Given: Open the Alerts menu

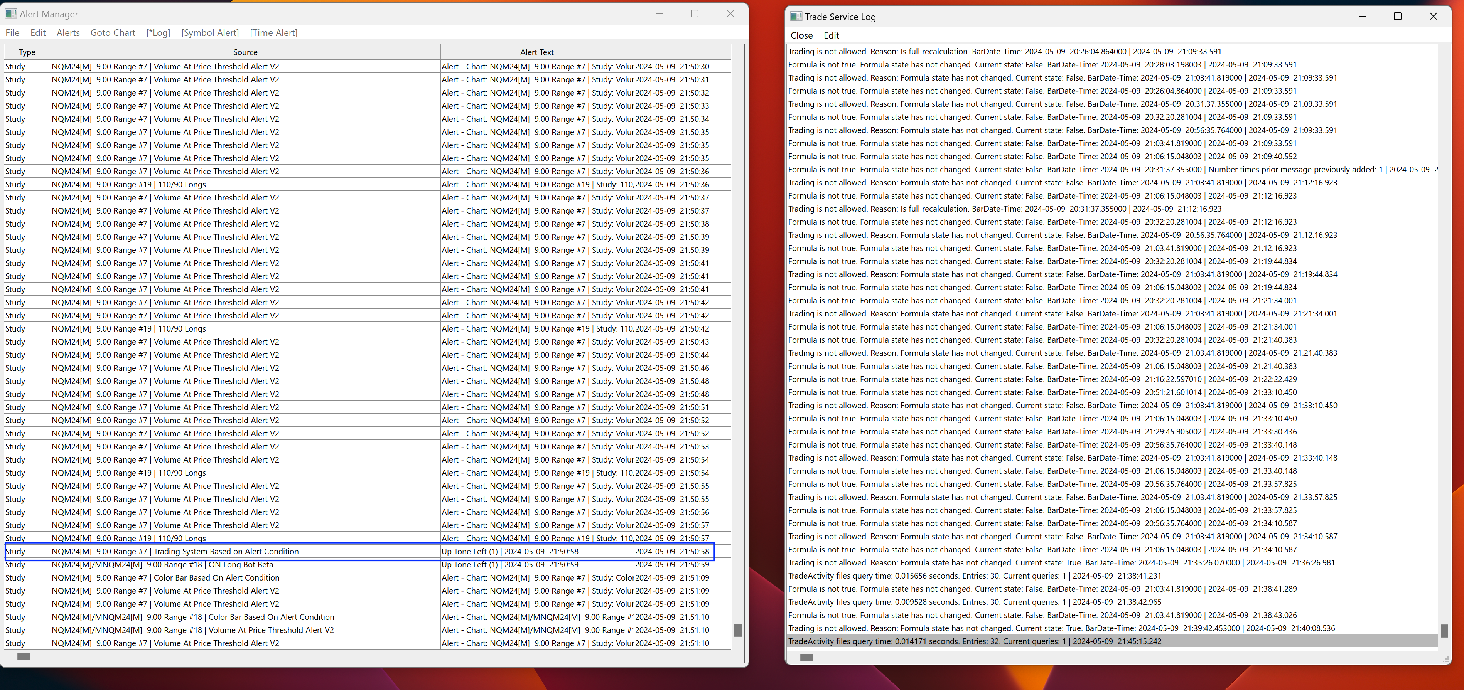Looking at the screenshot, I should (x=68, y=33).
